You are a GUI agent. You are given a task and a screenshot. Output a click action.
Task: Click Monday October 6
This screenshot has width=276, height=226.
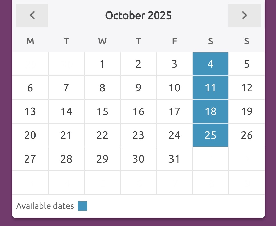coord(30,88)
